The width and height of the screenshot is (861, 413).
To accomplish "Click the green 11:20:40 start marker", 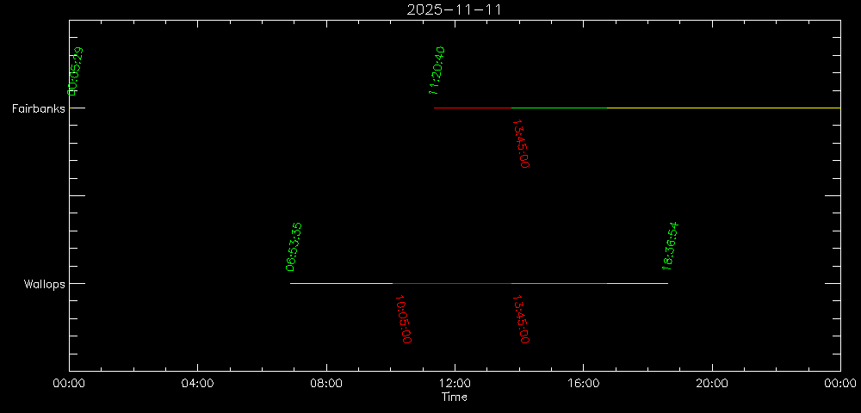I will click(x=437, y=71).
